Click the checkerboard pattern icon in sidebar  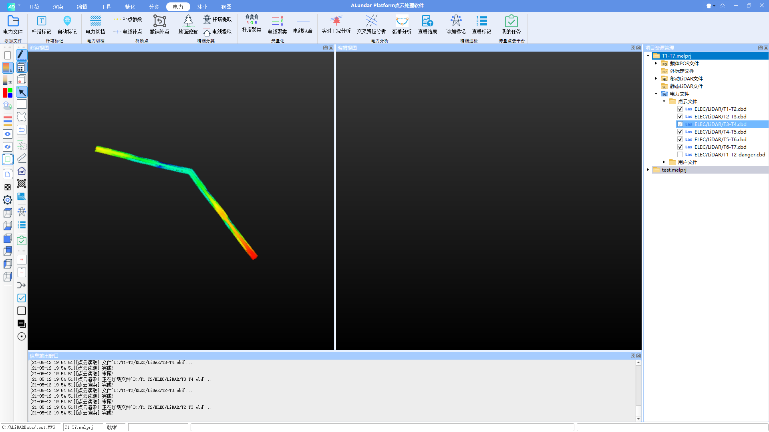click(8, 187)
